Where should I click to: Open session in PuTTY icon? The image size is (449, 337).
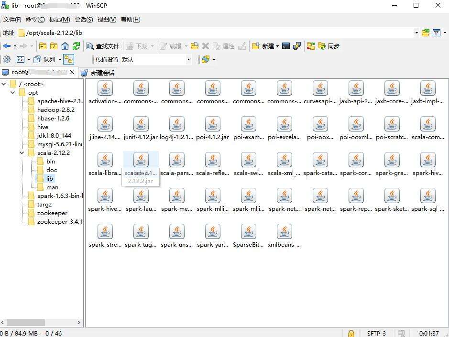pyautogui.click(x=297, y=46)
